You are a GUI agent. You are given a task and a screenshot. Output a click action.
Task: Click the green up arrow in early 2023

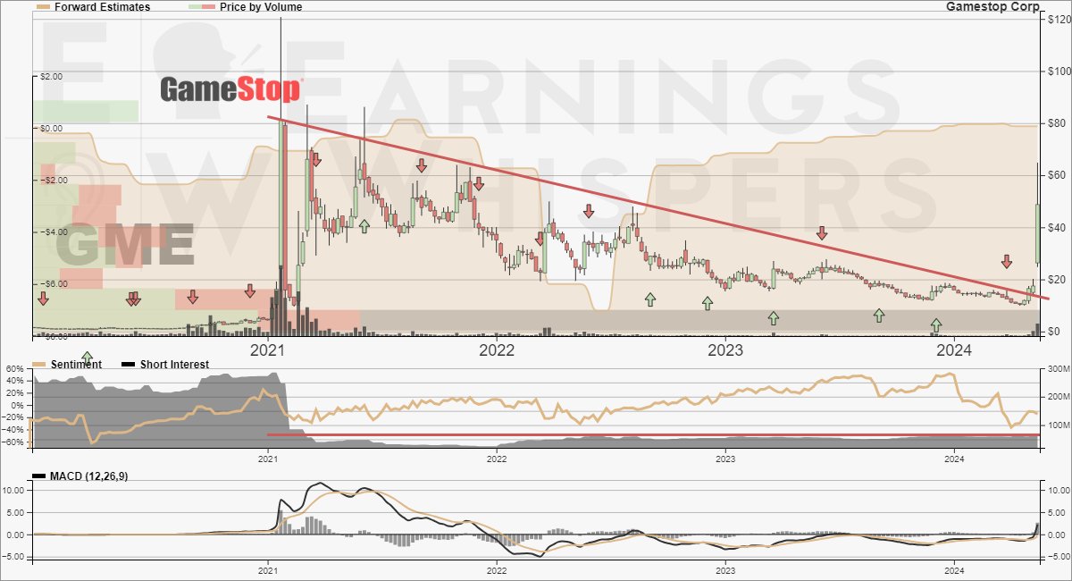pos(774,317)
